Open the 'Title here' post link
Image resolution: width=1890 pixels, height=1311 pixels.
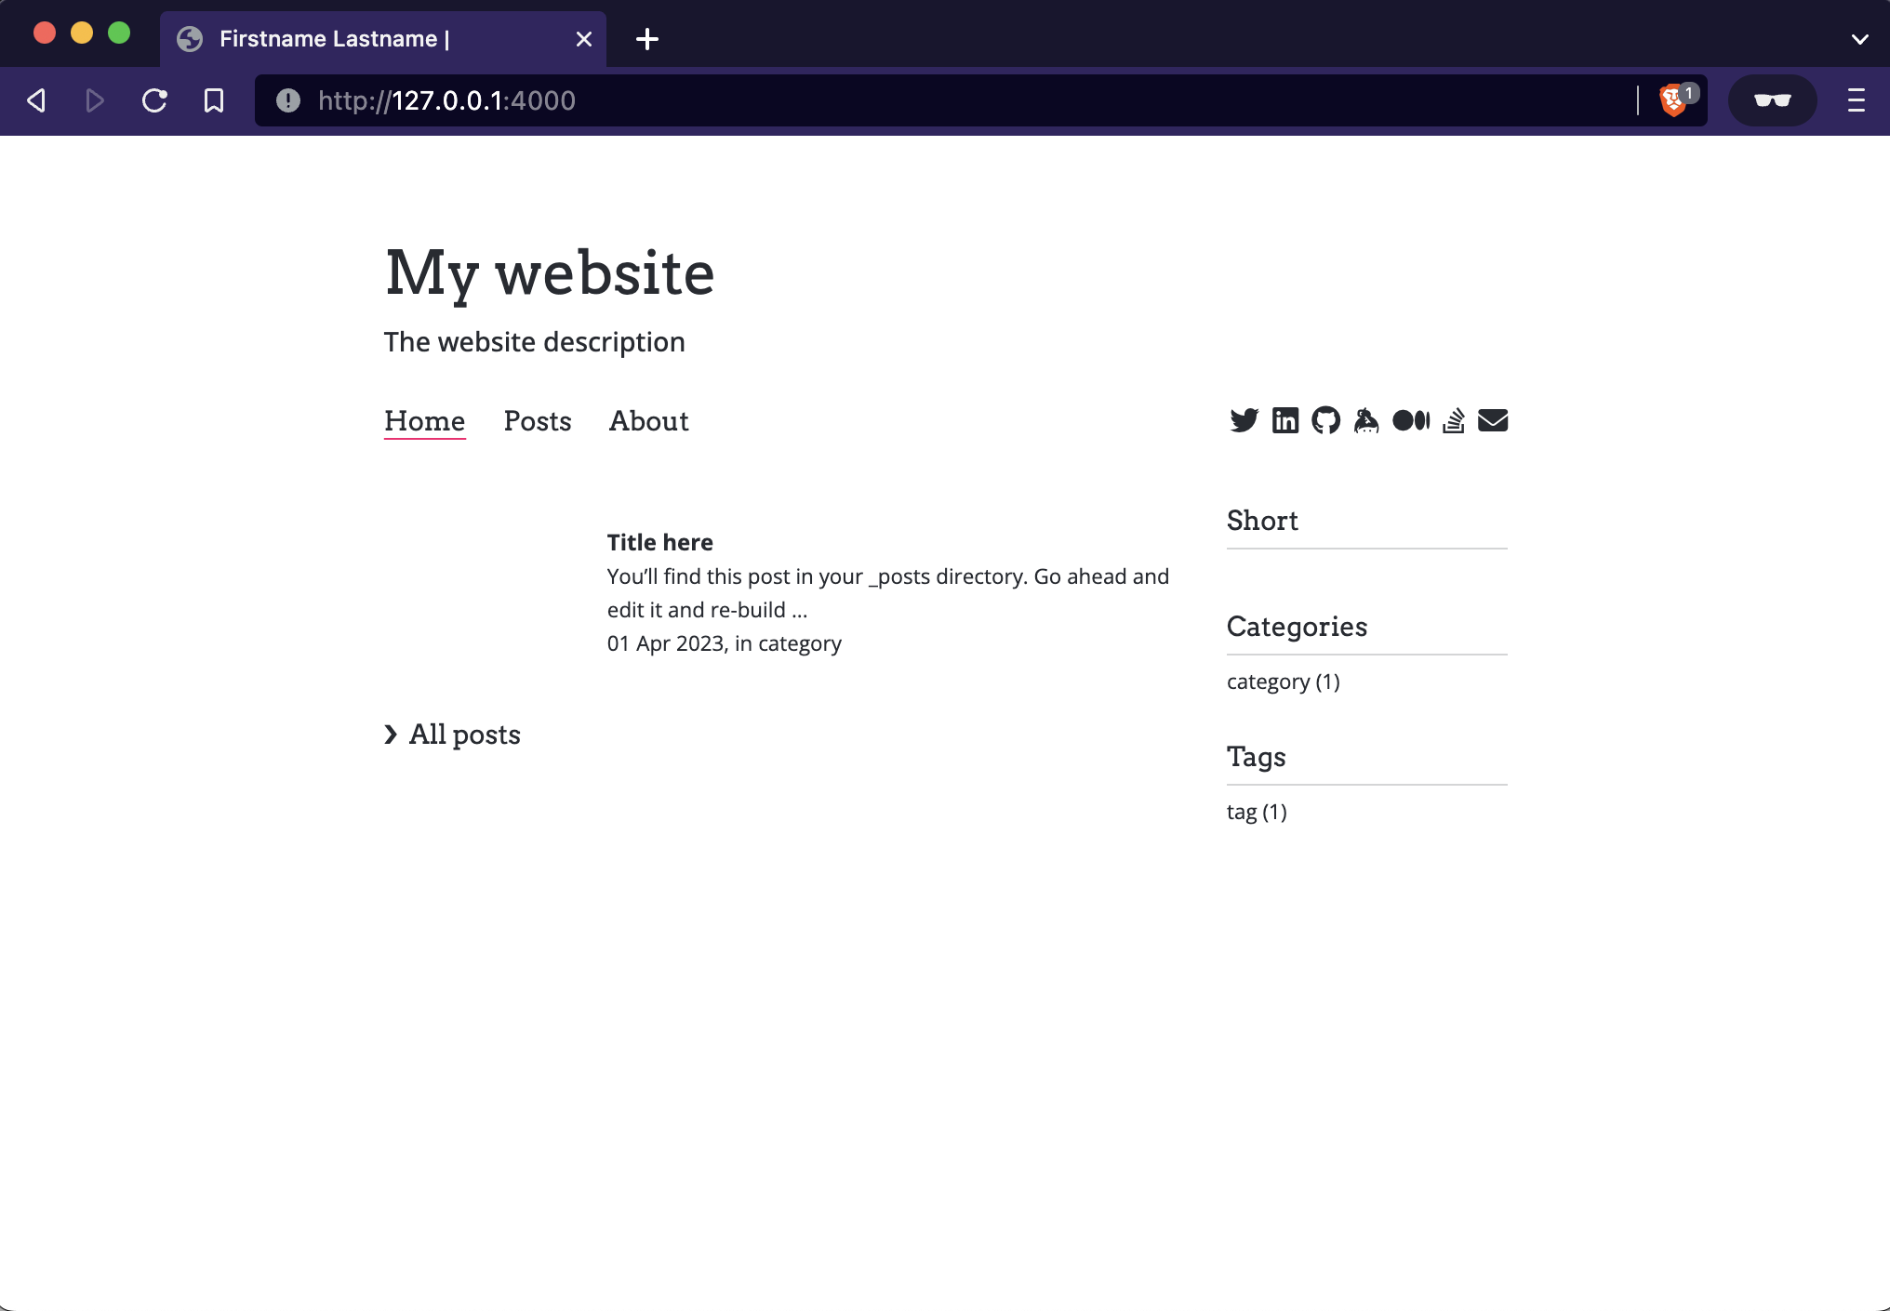pos(659,542)
